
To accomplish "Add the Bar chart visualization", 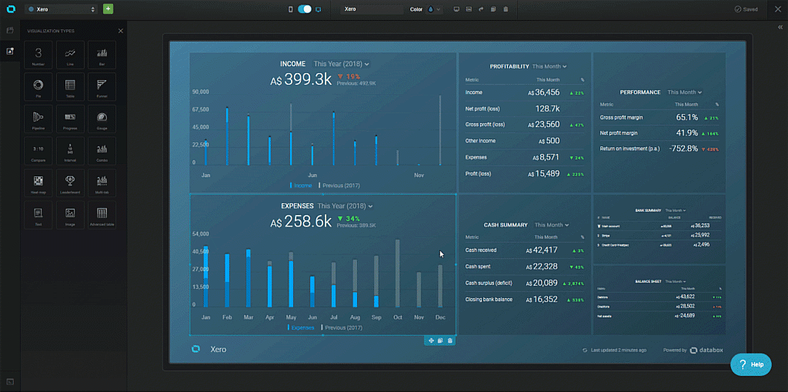I will click(x=102, y=55).
